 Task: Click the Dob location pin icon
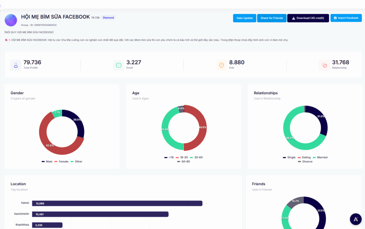221,65
